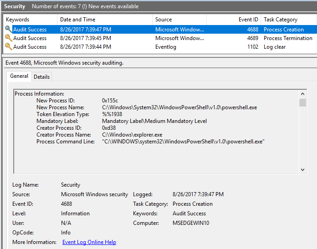This screenshot has height=249, width=317.
Task: Click the Event ID column header
Action: (234, 20)
